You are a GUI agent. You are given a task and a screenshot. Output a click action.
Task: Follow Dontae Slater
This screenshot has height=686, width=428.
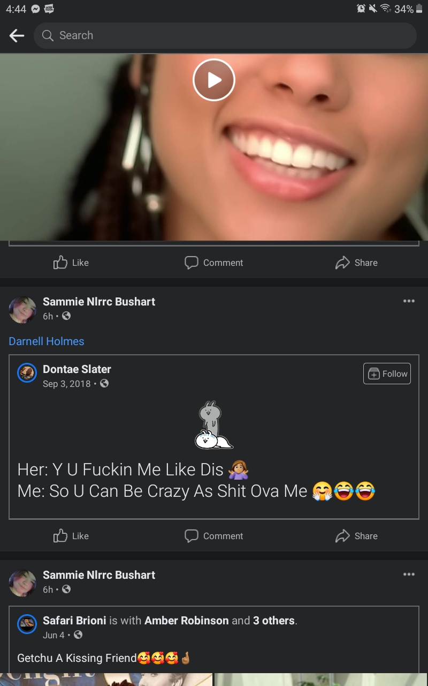[x=387, y=374]
